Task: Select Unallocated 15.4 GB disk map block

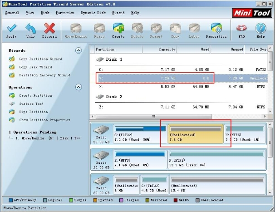Action: tap(218, 185)
